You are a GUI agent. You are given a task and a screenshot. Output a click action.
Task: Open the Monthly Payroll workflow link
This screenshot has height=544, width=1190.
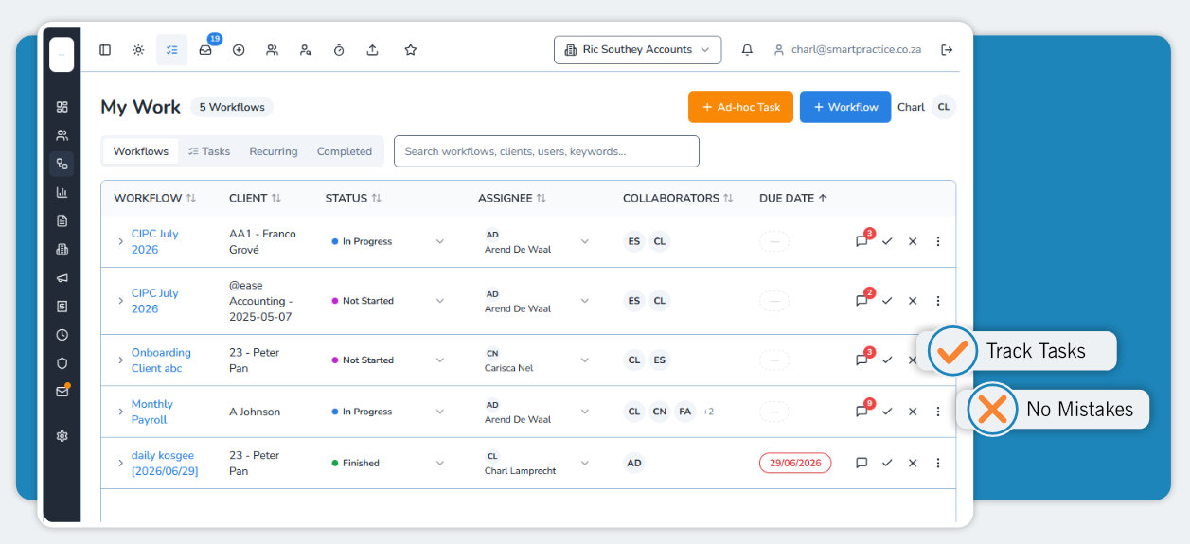pos(151,412)
